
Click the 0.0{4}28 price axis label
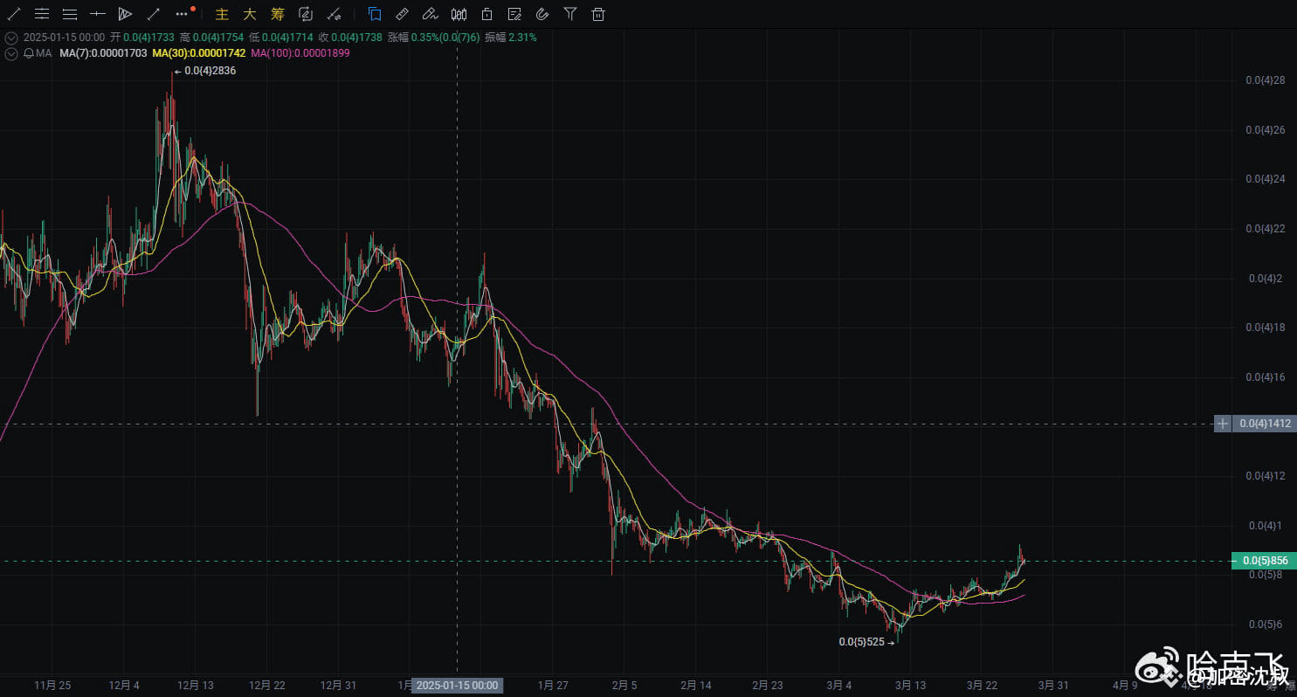(x=1265, y=80)
